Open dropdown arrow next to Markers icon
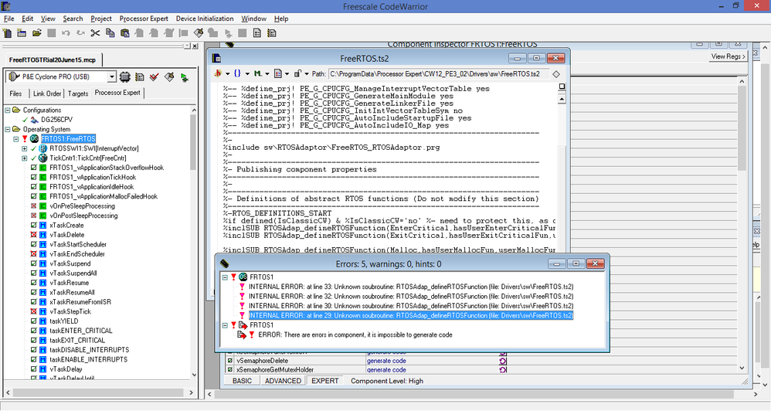The width and height of the screenshot is (771, 411). point(267,73)
